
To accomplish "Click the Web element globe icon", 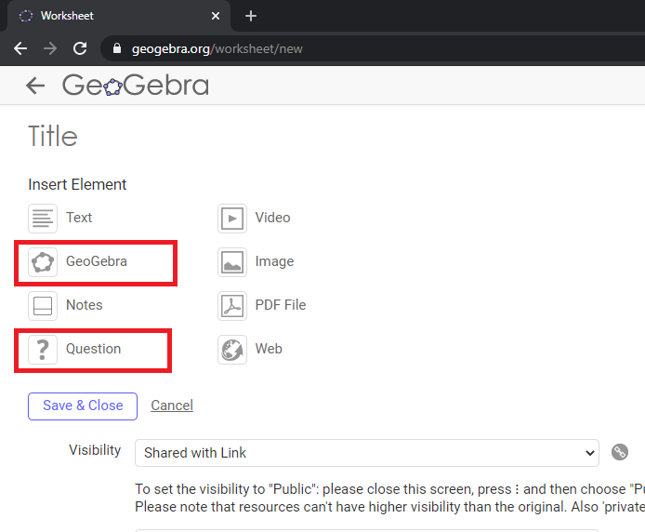I will point(232,349).
